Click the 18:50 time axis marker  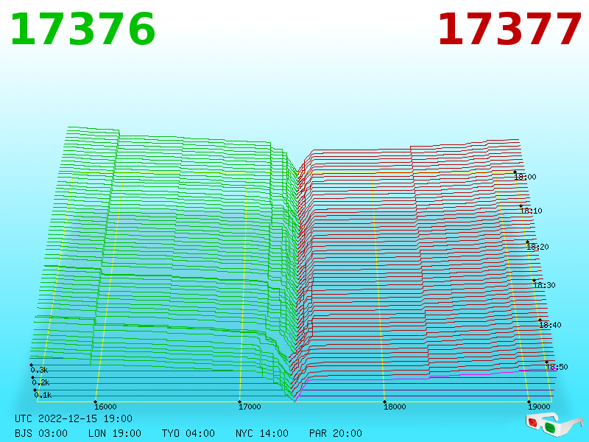557,367
